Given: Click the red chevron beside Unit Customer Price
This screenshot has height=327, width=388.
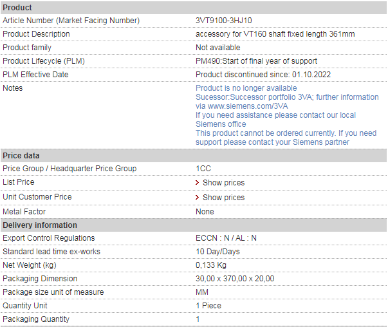Looking at the screenshot, I should (x=197, y=197).
